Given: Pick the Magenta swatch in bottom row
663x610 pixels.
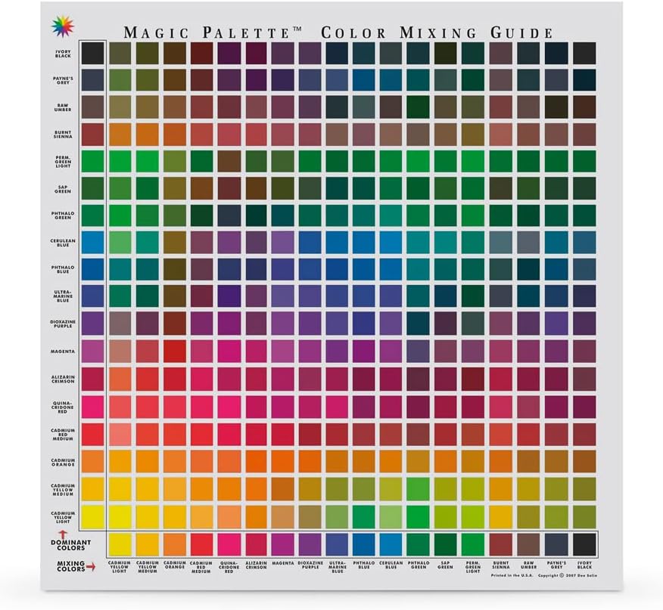Looking at the screenshot, I should pos(282,544).
